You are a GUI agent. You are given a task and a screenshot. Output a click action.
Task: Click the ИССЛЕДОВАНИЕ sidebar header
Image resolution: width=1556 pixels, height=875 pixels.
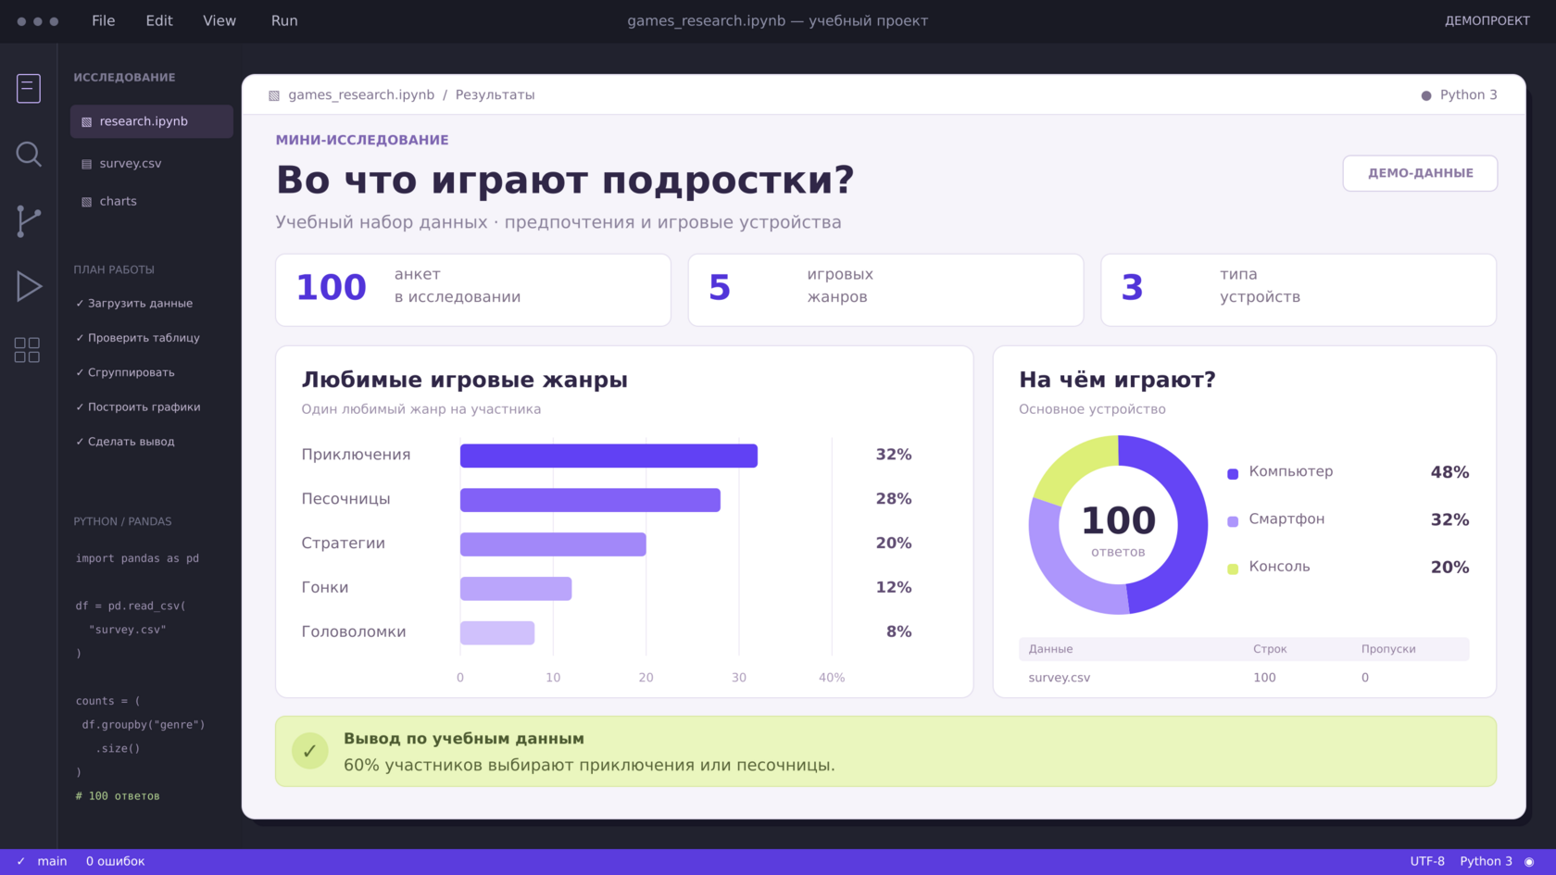point(124,78)
